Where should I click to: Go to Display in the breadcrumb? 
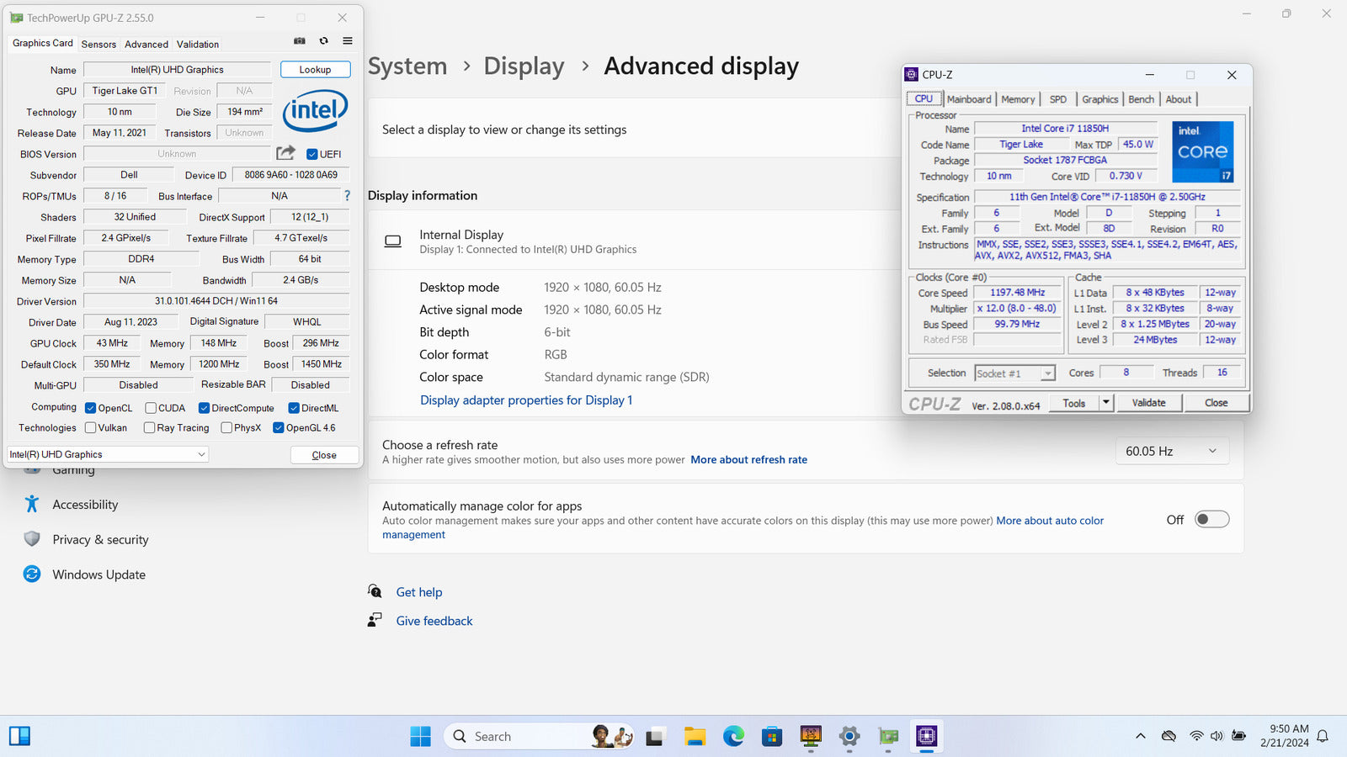(524, 66)
